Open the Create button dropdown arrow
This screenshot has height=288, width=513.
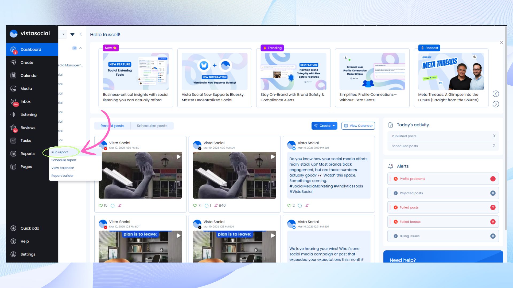tap(334, 126)
